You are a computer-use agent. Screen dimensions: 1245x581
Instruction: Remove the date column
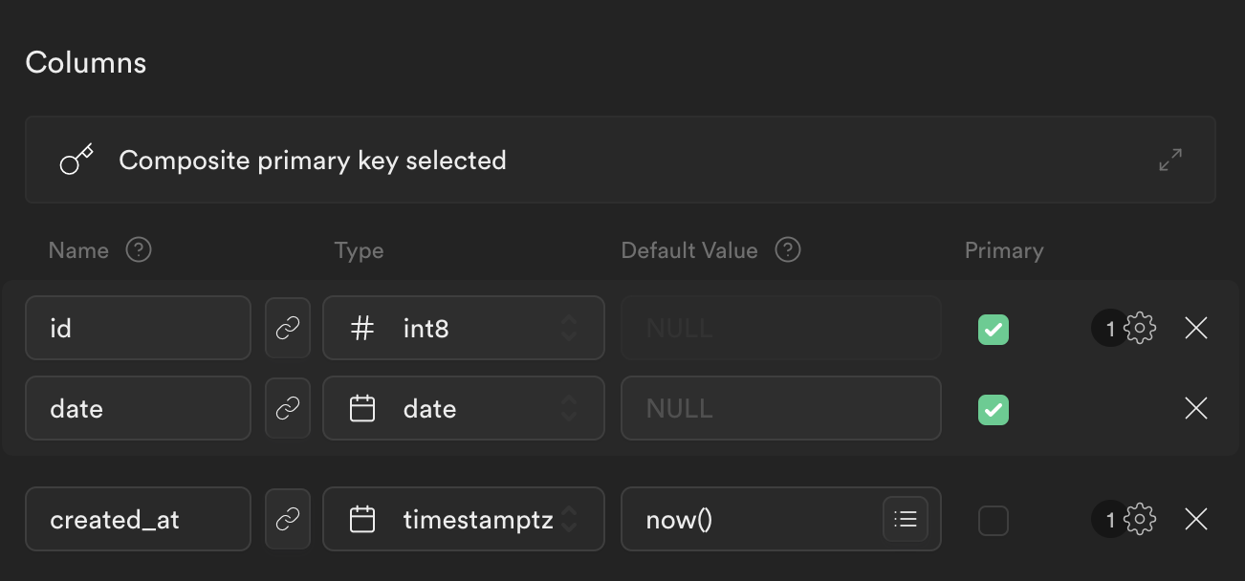[x=1195, y=408]
